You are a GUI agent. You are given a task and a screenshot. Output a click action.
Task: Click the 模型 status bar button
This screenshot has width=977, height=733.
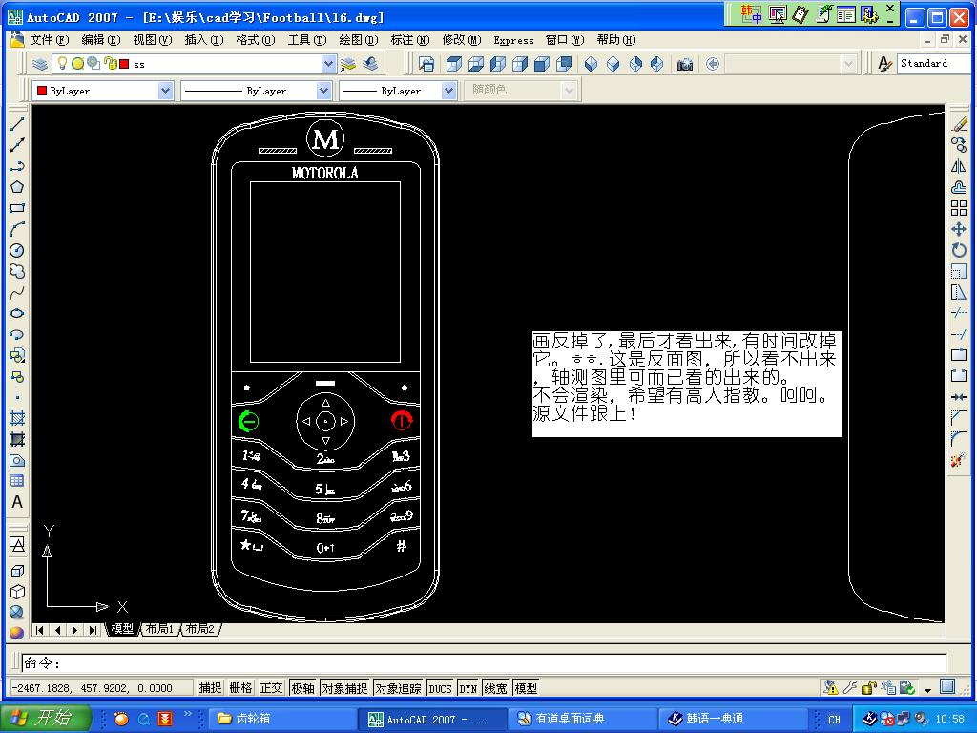click(526, 688)
